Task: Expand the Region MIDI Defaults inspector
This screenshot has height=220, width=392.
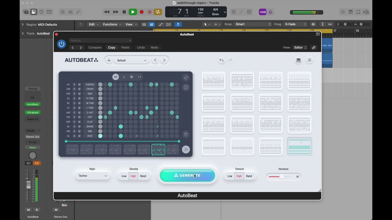Action: 22,24
